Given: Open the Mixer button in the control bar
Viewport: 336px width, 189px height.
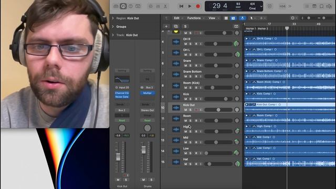Looking at the screenshot, I should [x=158, y=6].
